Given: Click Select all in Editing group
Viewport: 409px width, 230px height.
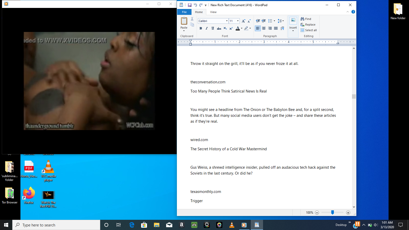Looking at the screenshot, I should pyautogui.click(x=309, y=30).
